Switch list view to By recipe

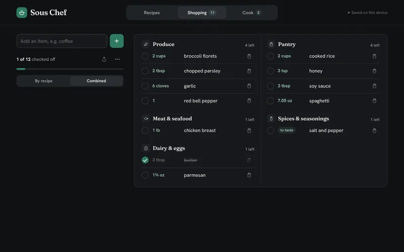coord(43,81)
